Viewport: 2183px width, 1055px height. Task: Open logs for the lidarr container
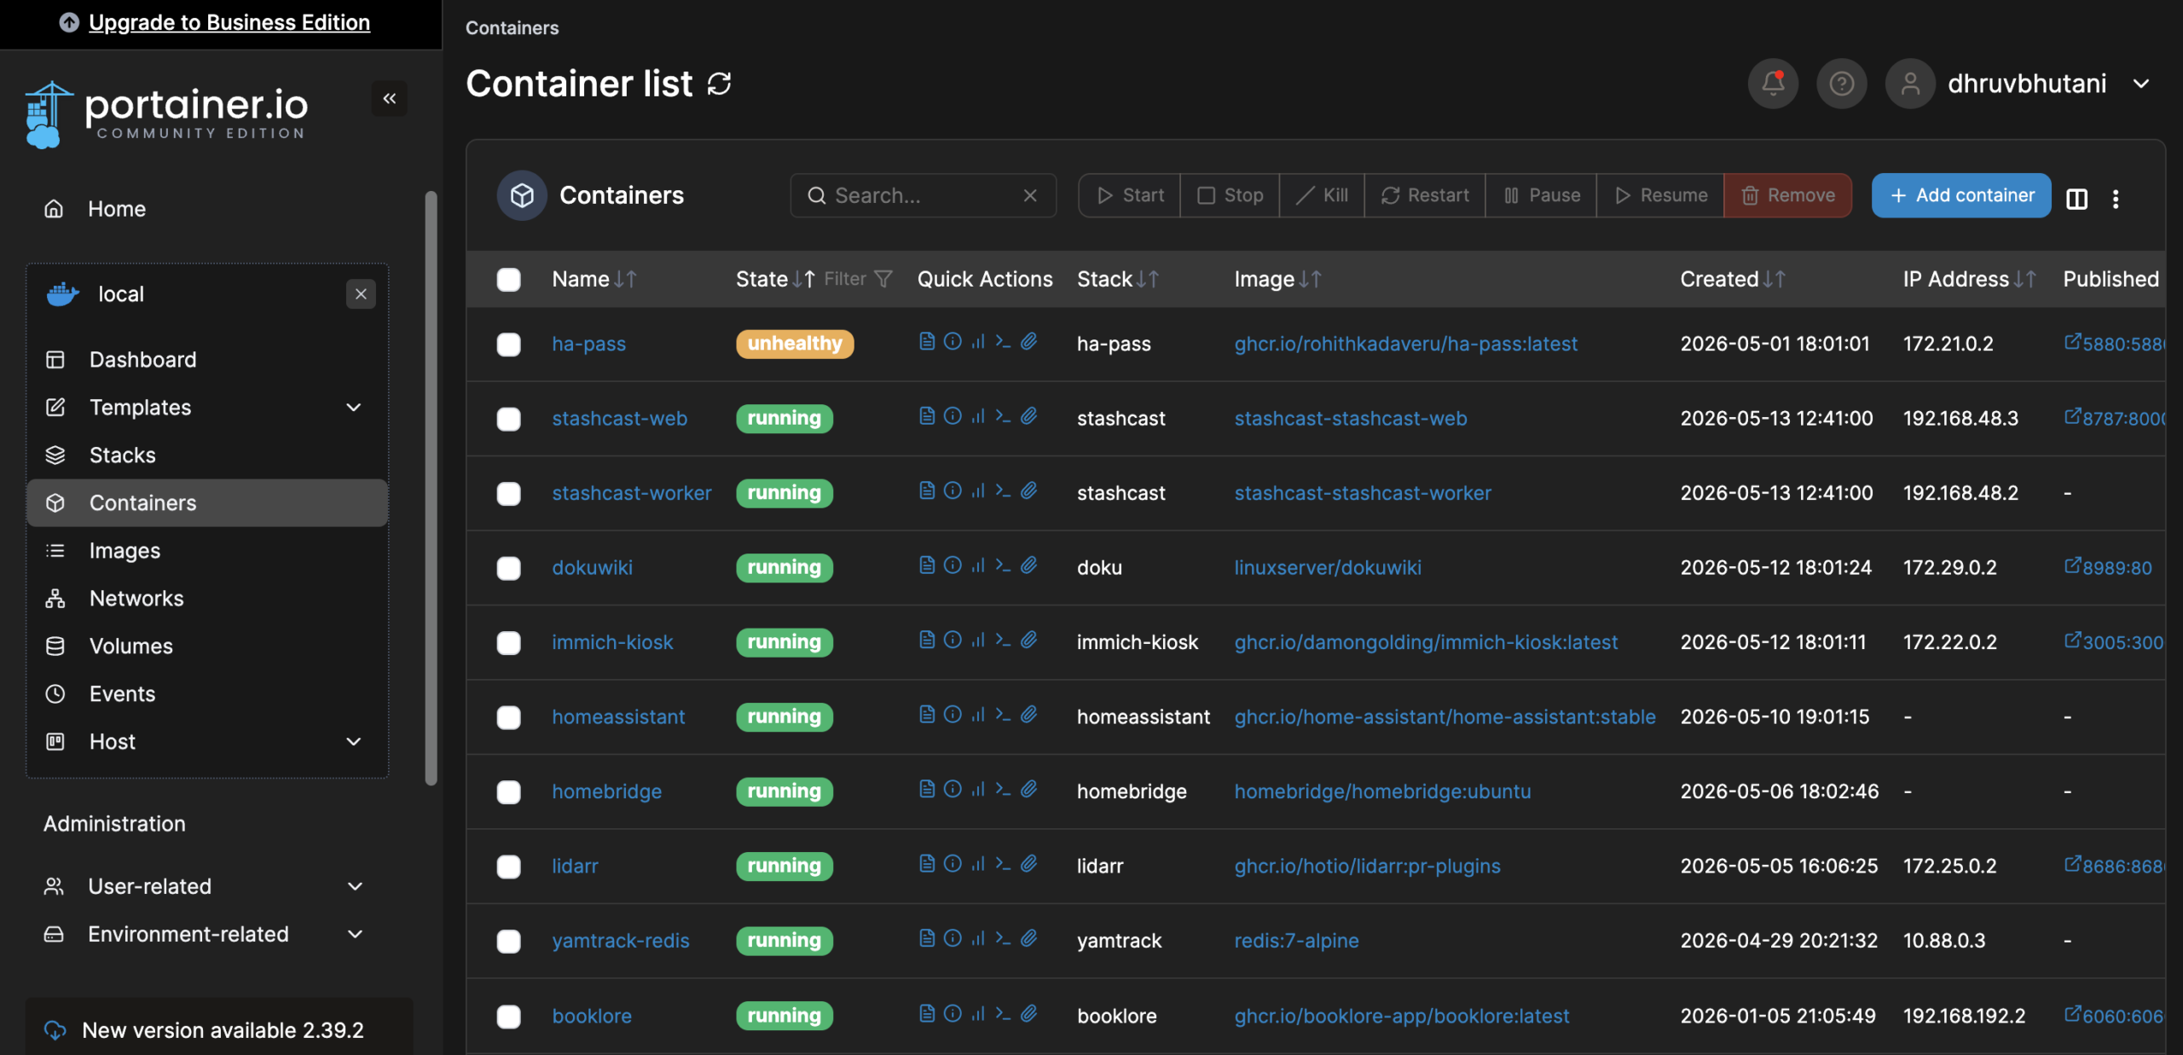tap(927, 863)
